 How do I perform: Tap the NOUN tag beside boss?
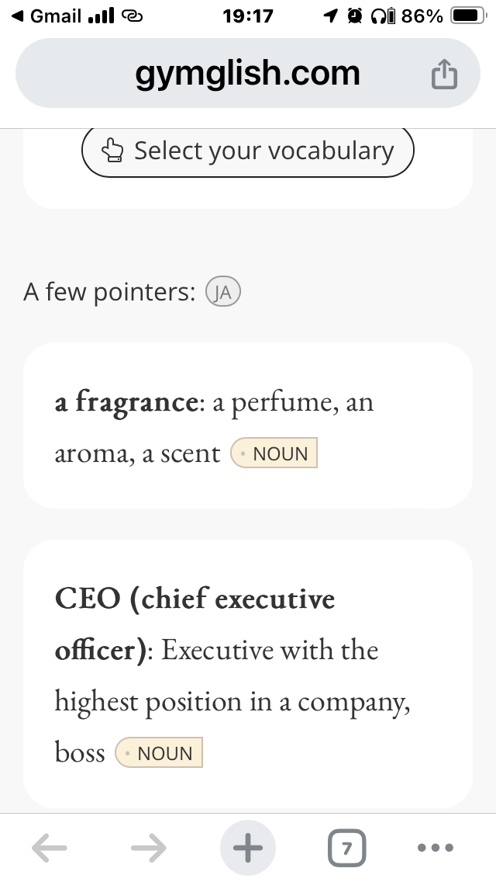(159, 752)
